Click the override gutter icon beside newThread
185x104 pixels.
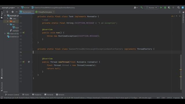[24, 62]
